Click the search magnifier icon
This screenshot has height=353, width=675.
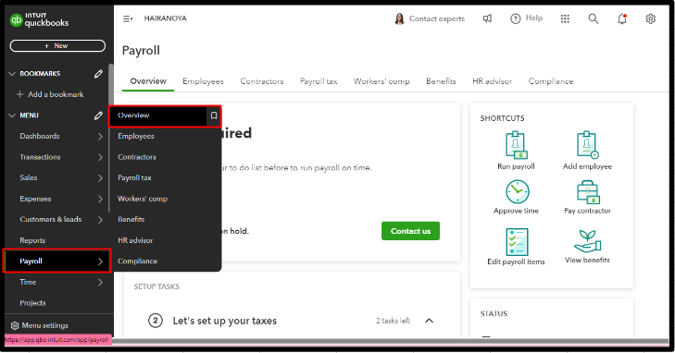pyautogui.click(x=594, y=18)
